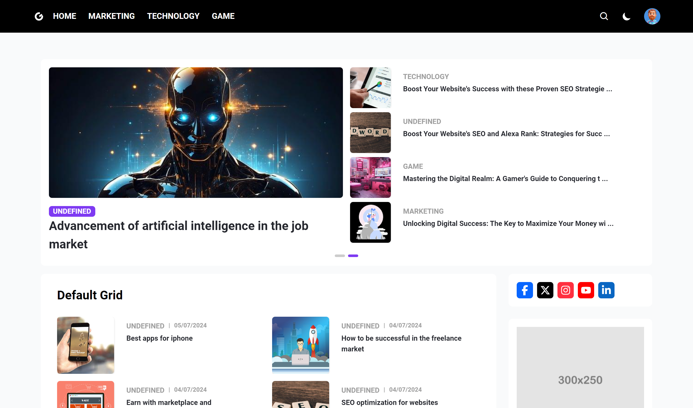Click the purple UNDEFINED category badge

pos(72,211)
